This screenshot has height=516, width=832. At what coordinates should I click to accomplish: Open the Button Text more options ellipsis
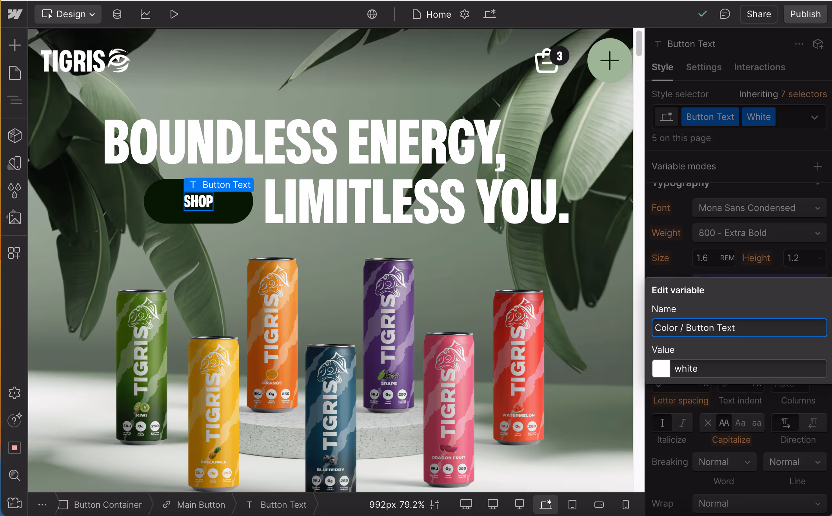799,44
